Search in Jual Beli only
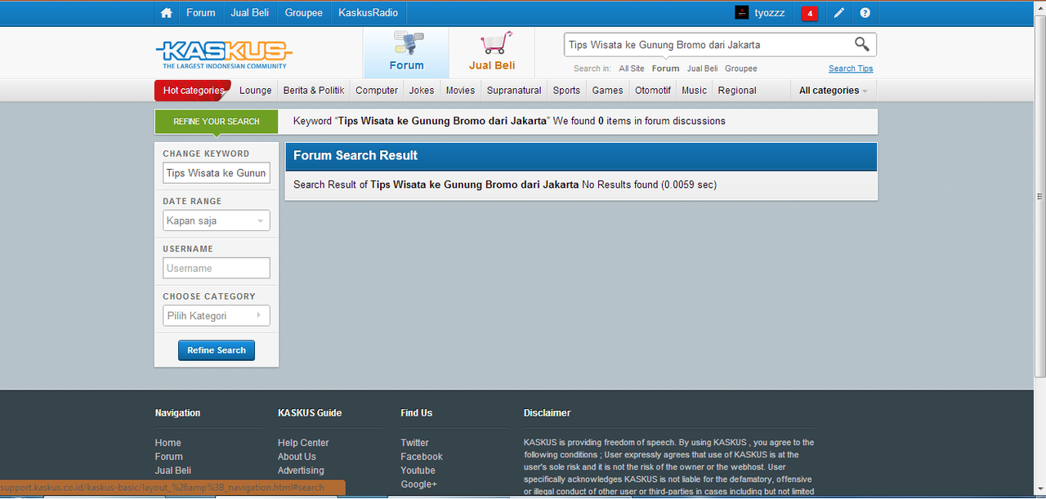The width and height of the screenshot is (1046, 499). [x=702, y=69]
